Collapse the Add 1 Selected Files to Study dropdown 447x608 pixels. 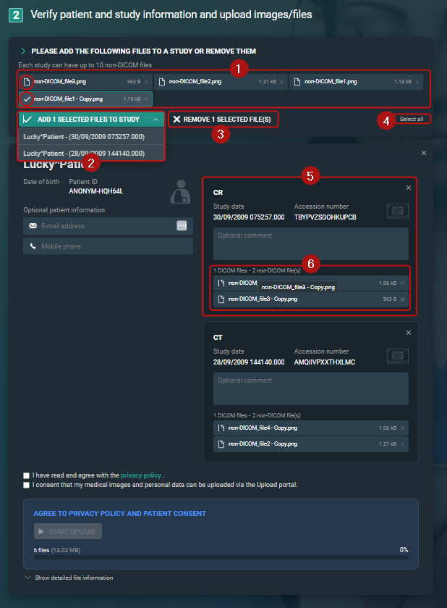156,120
